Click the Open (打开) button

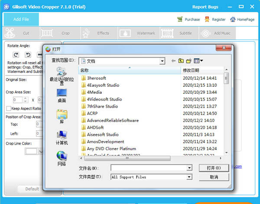click(x=214, y=168)
